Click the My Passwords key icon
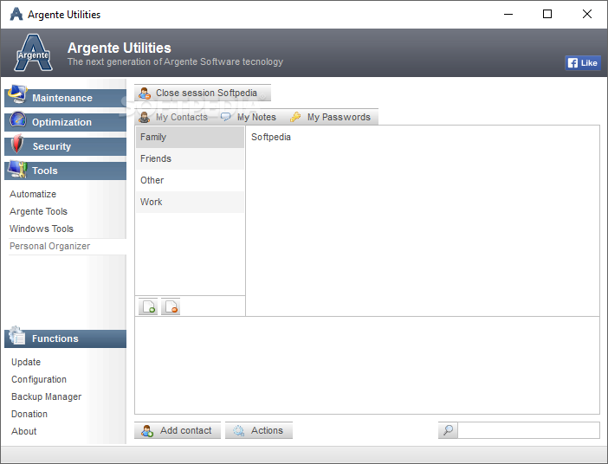 [x=295, y=117]
